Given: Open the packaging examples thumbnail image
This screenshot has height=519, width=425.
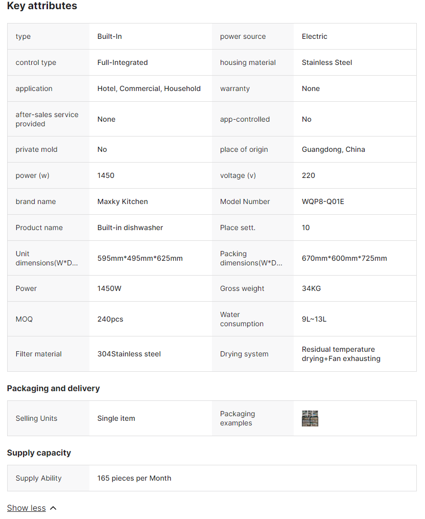Looking at the screenshot, I should pyautogui.click(x=310, y=418).
